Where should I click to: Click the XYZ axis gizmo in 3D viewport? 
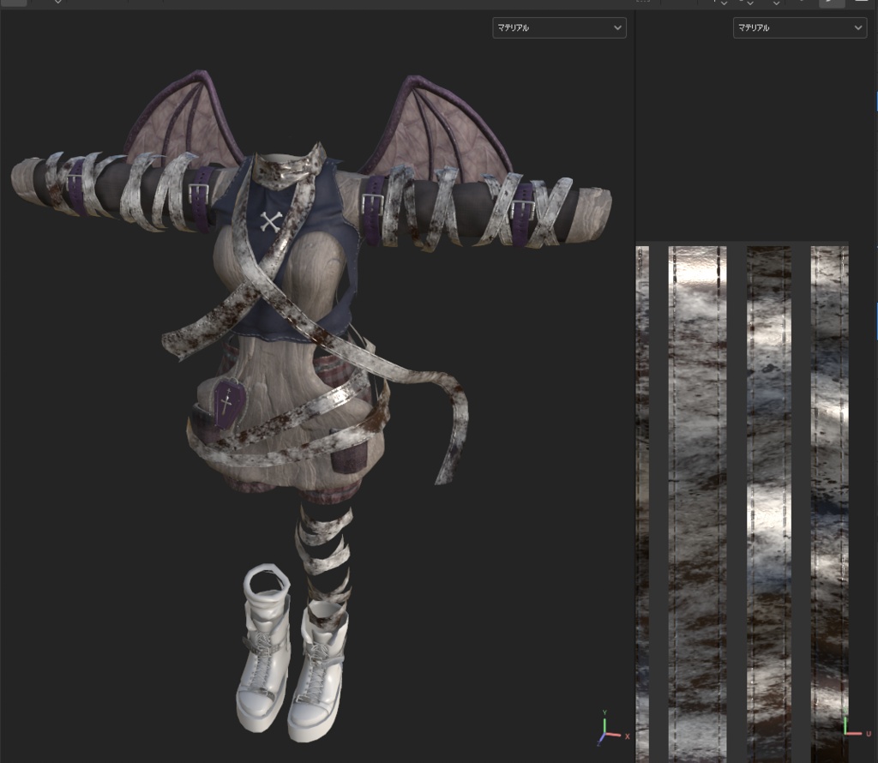(x=612, y=728)
